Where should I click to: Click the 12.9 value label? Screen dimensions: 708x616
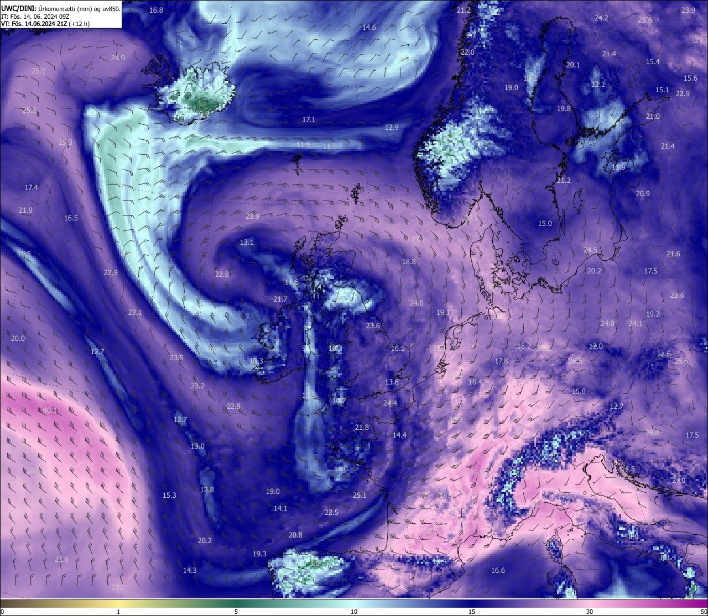point(392,127)
